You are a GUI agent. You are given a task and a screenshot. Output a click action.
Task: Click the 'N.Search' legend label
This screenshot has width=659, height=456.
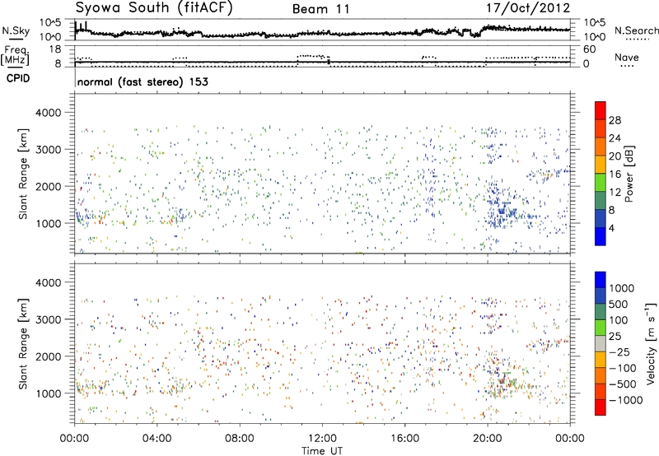click(636, 30)
